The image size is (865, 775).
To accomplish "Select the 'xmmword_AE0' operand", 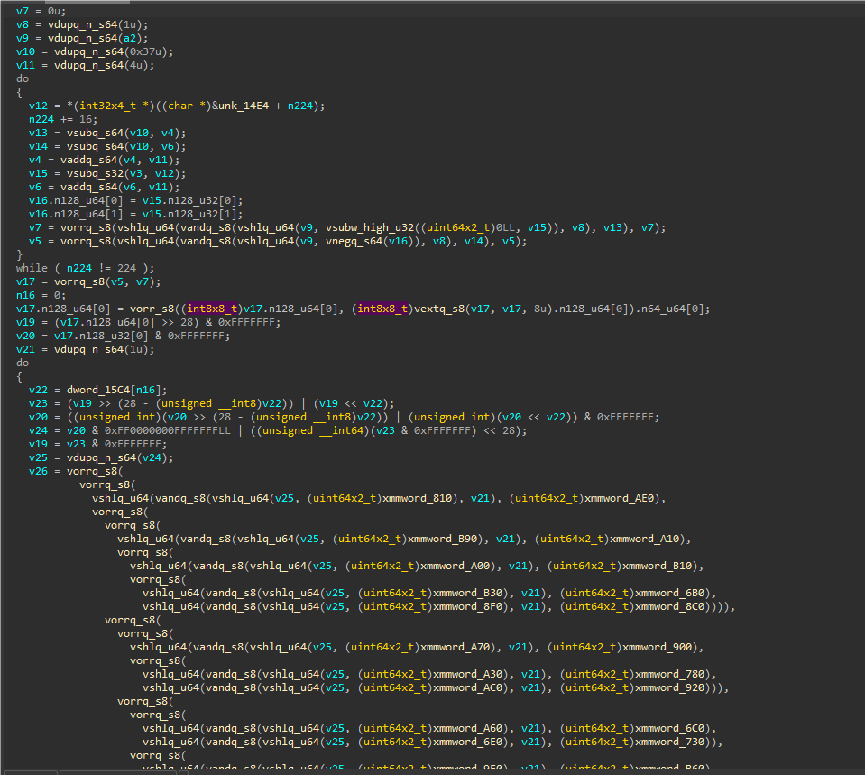I will point(619,498).
